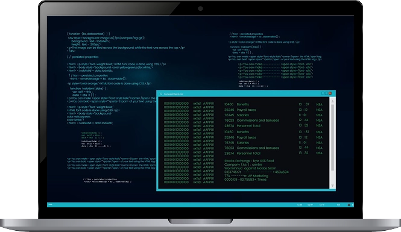Click the persisted properties comment line
The image size is (401, 232).
(x=83, y=57)
